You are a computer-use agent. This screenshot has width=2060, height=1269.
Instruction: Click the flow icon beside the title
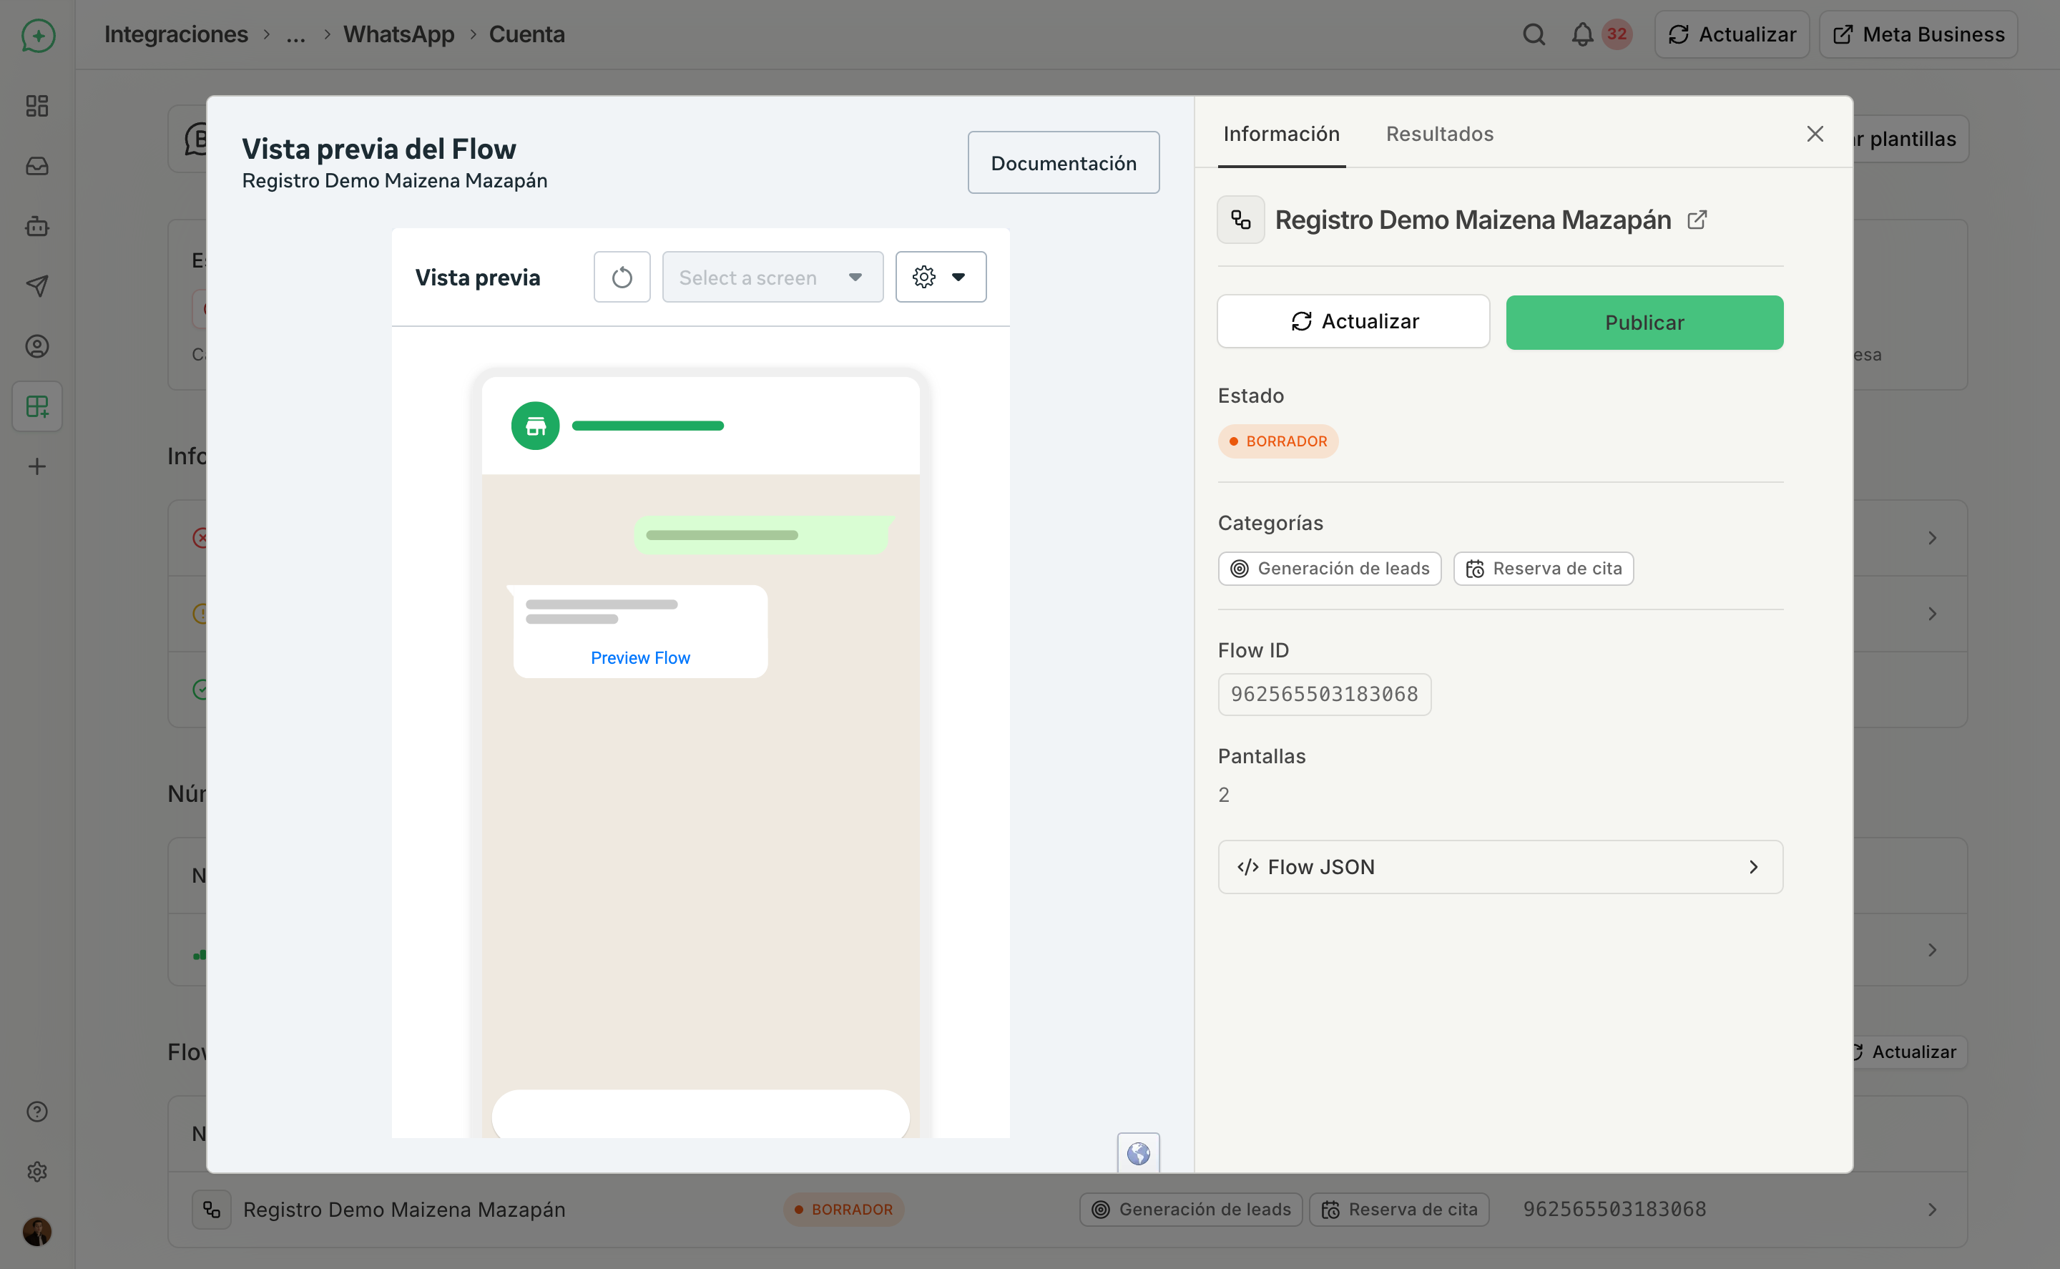(1241, 220)
